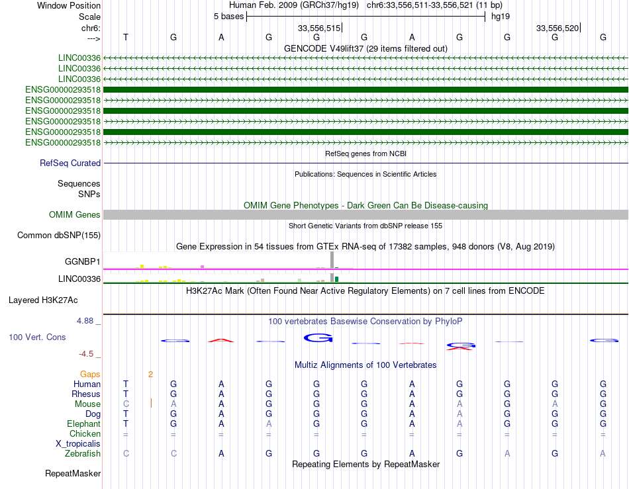Screen dimensions: 629x489
Task: Click the Chicken species label
Action: pos(85,433)
